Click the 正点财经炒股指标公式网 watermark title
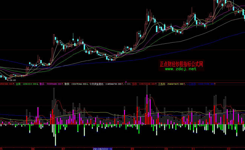245x150 pixels. [x=181, y=64]
